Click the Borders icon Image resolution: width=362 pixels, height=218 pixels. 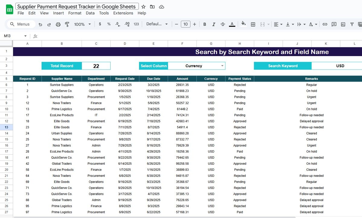coord(253,24)
